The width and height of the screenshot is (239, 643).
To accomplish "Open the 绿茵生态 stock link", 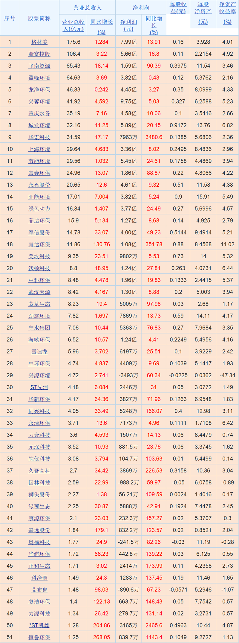I will [39, 507].
